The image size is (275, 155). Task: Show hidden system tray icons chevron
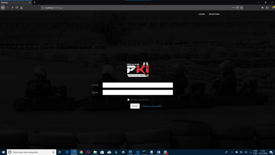tap(232, 152)
